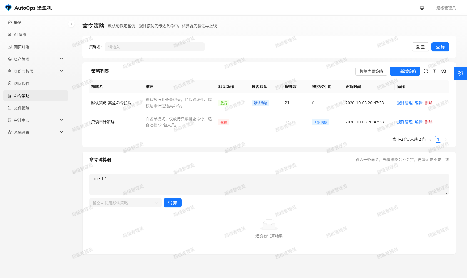Click the 拦截 tag
Viewport: 467px width, 278px height.
tap(224, 122)
